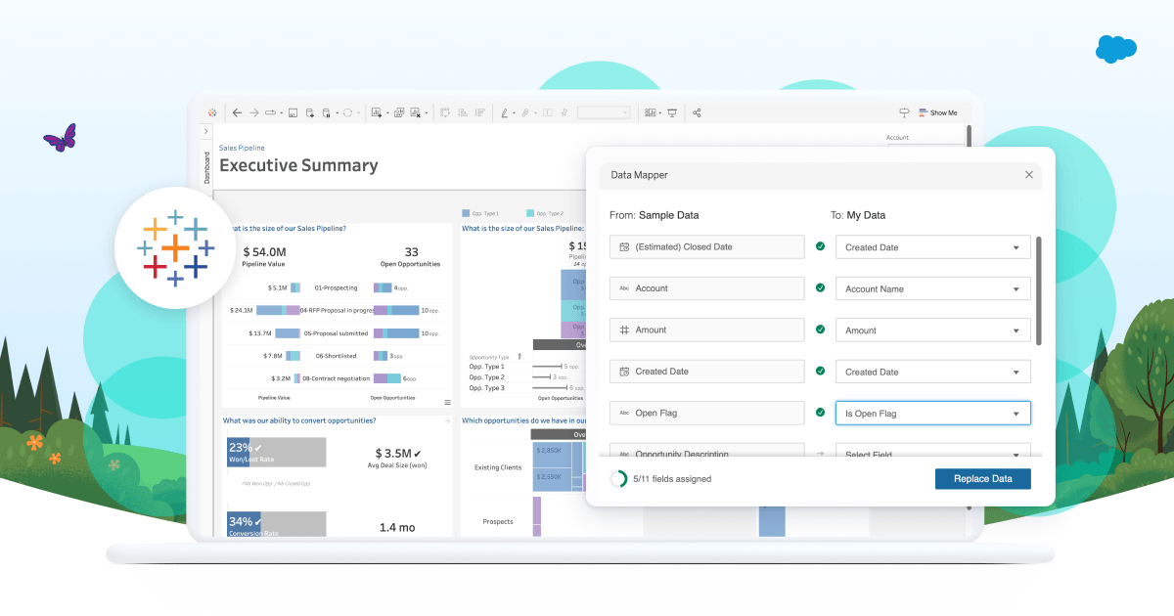Click the share icon in toolbar
This screenshot has width=1174, height=616.
click(x=697, y=113)
